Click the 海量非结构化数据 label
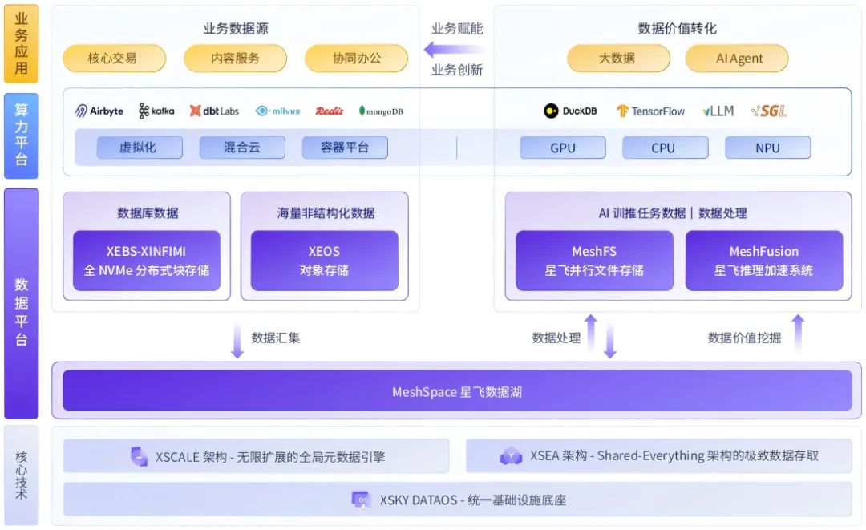Image resolution: width=866 pixels, height=530 pixels. (x=326, y=213)
